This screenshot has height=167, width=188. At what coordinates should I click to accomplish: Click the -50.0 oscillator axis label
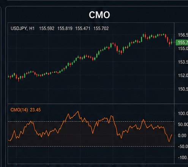tap(183, 146)
